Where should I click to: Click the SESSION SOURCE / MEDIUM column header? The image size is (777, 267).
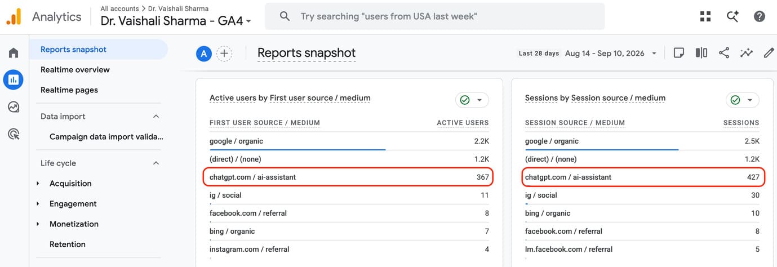pyautogui.click(x=575, y=122)
